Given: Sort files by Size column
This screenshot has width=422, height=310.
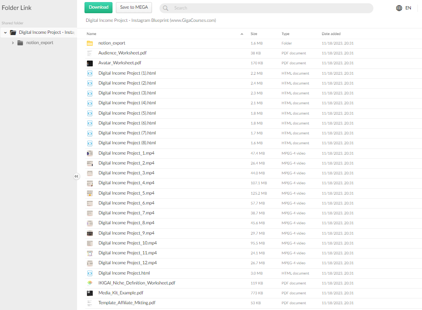Looking at the screenshot, I should click(254, 34).
